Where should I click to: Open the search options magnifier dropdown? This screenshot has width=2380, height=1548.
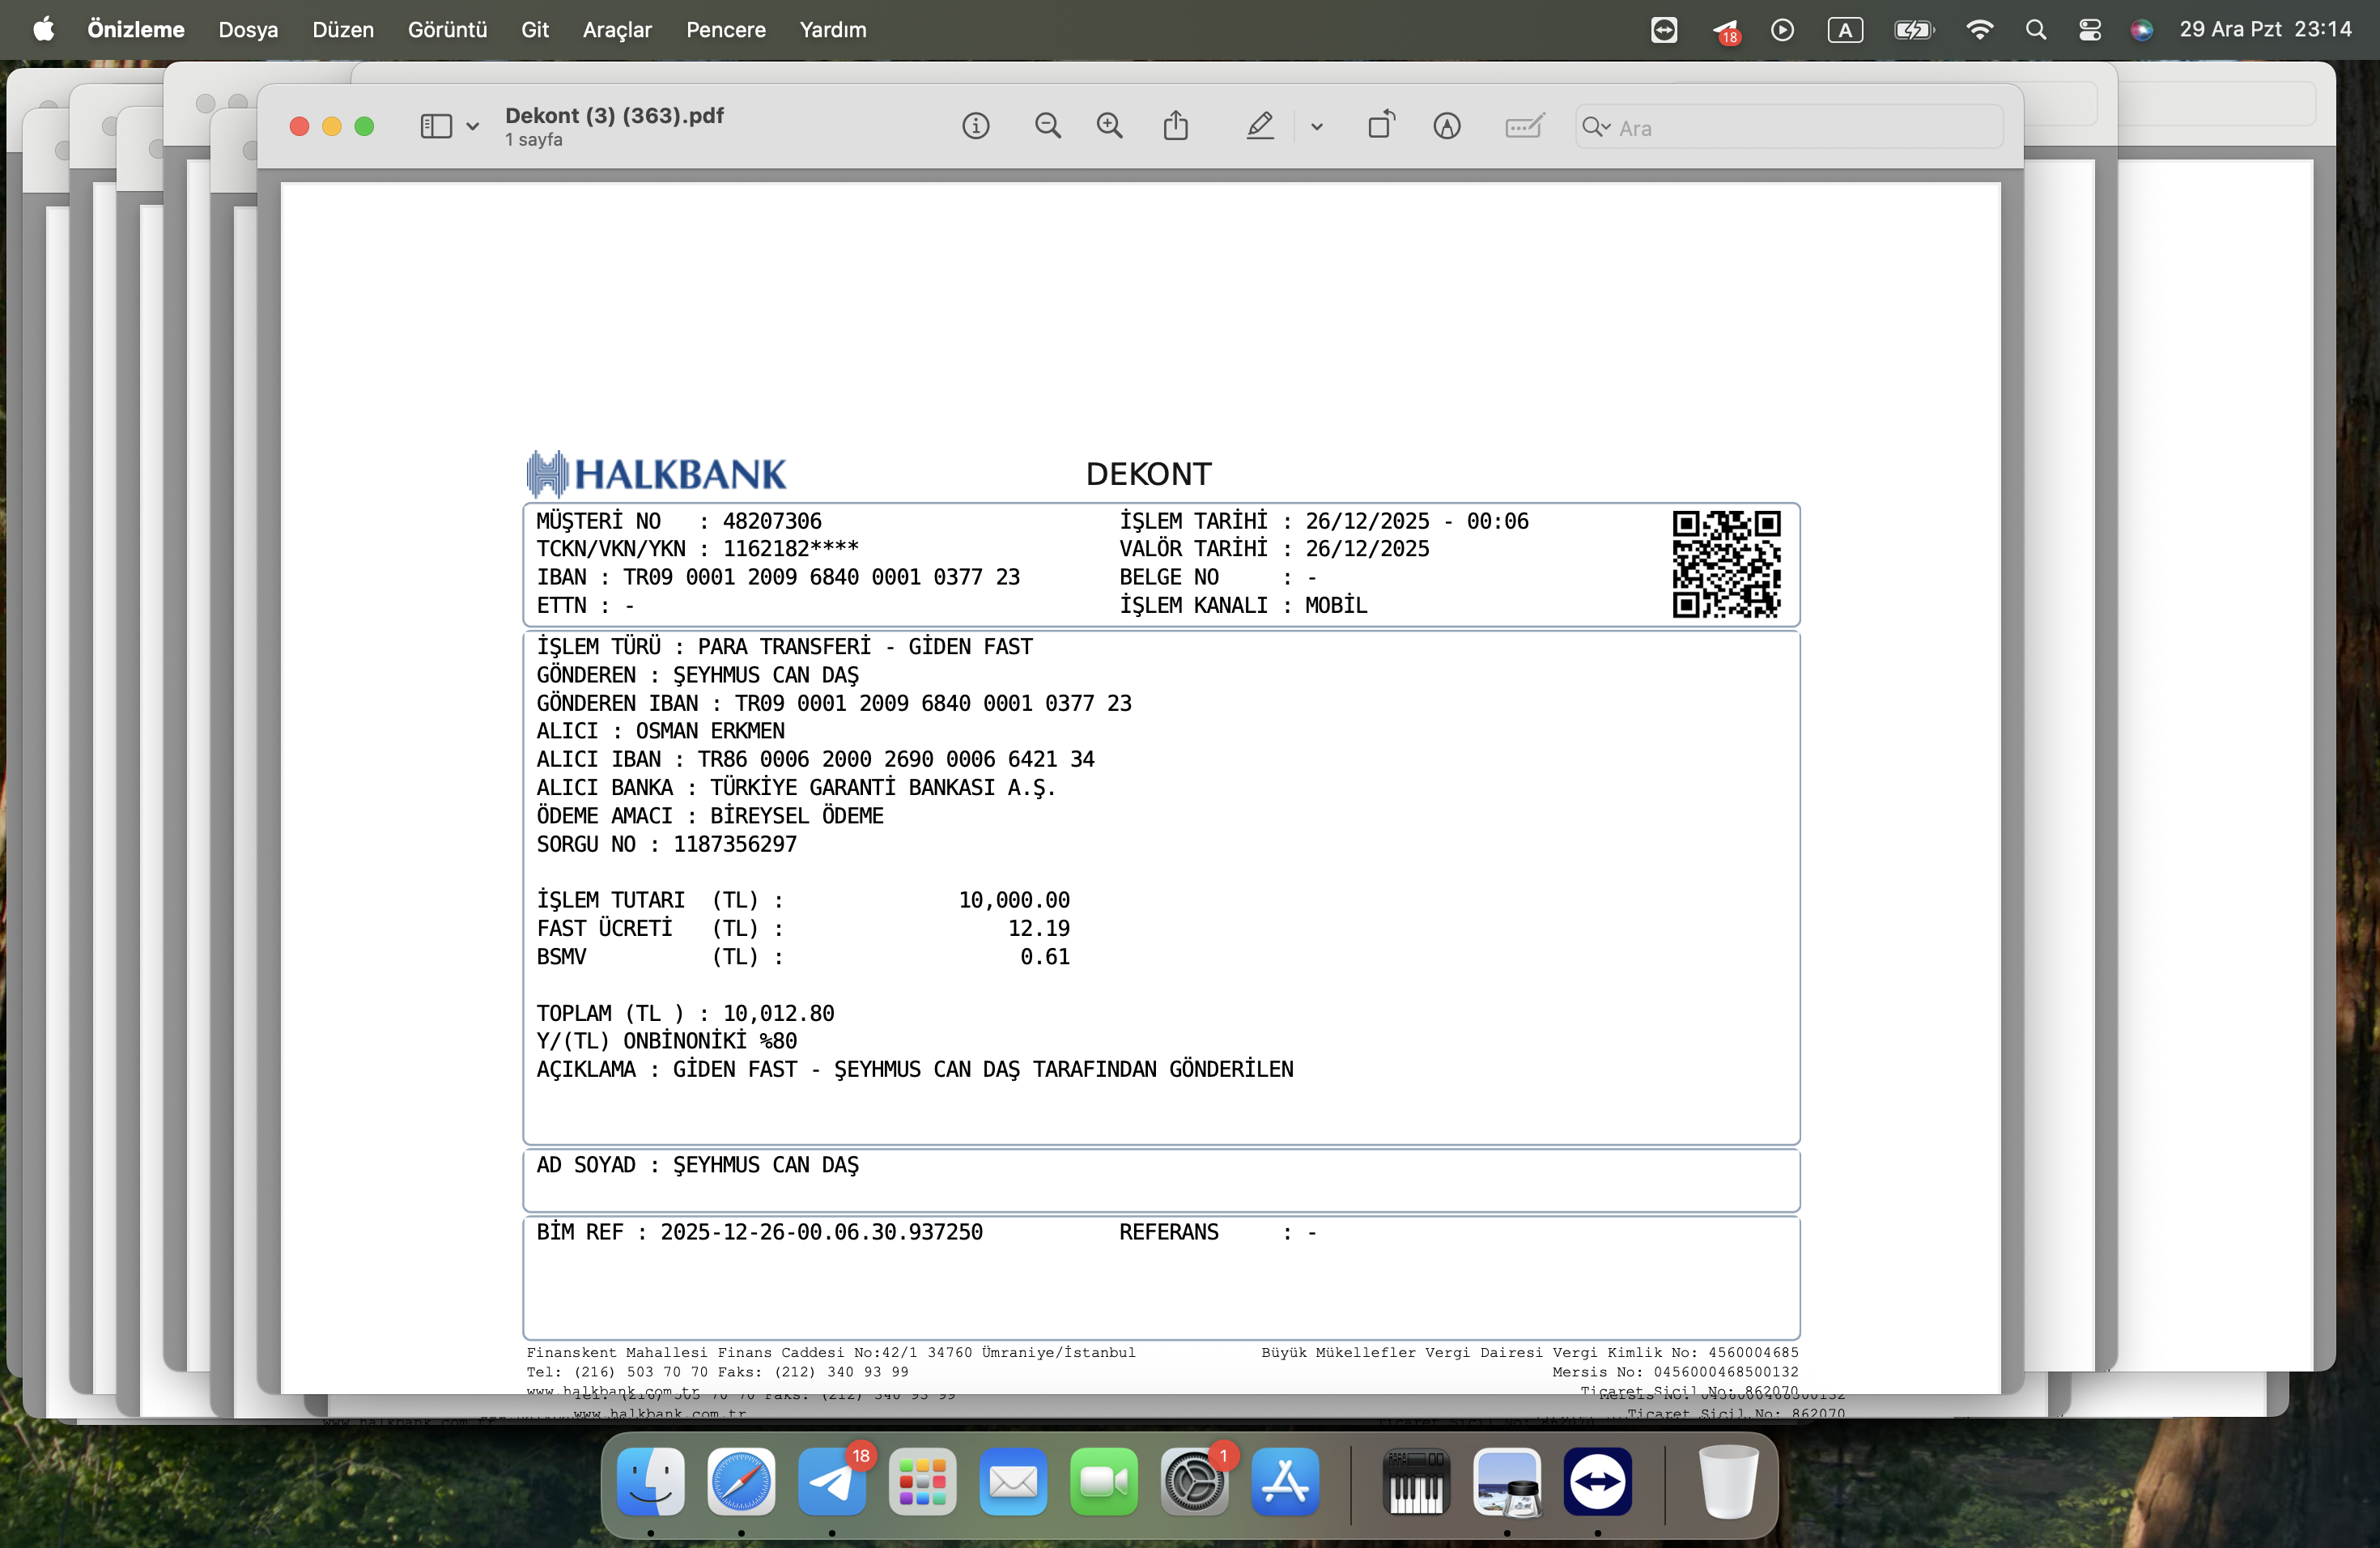pyautogui.click(x=1596, y=127)
